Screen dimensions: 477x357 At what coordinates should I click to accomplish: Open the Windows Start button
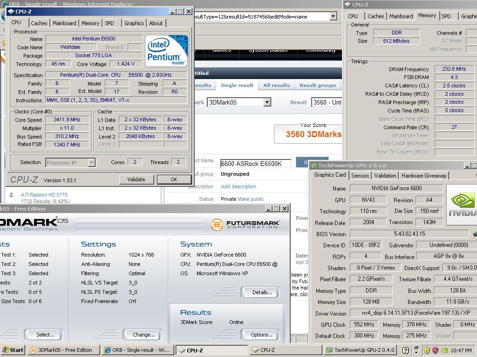click(x=13, y=350)
